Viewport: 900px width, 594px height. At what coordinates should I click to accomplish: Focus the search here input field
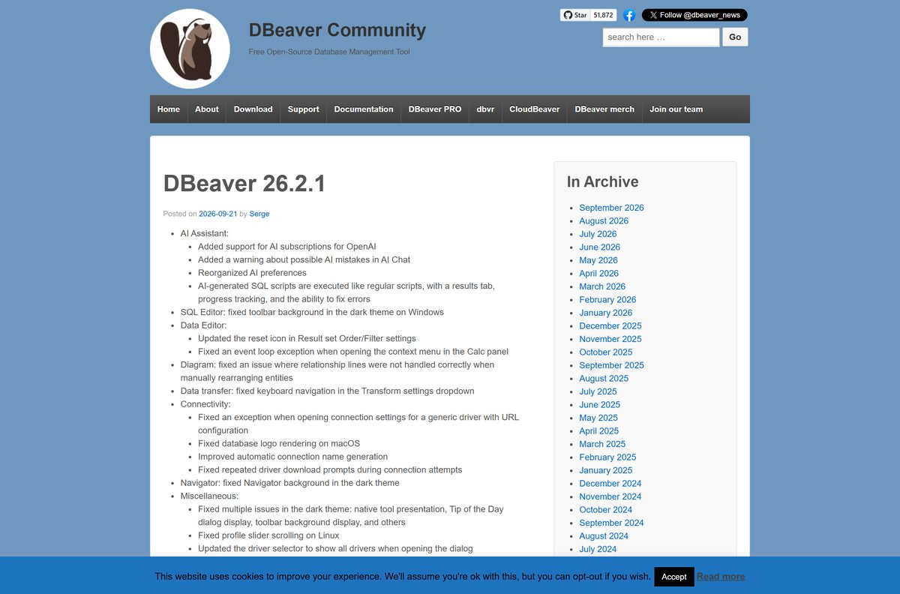pyautogui.click(x=661, y=37)
